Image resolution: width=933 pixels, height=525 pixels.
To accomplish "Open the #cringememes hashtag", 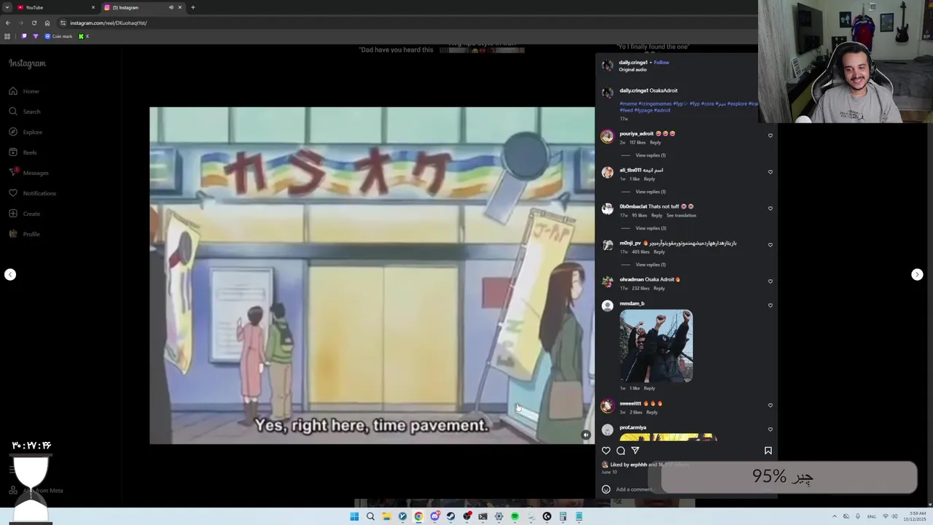I will [x=655, y=104].
